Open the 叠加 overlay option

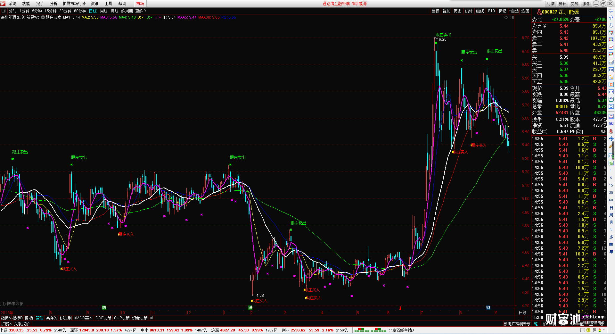(x=447, y=11)
